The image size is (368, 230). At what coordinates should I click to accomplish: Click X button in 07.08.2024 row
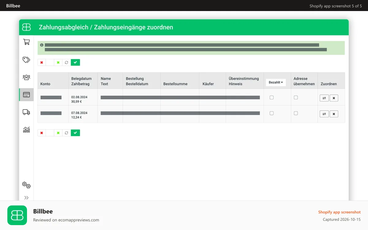click(334, 114)
